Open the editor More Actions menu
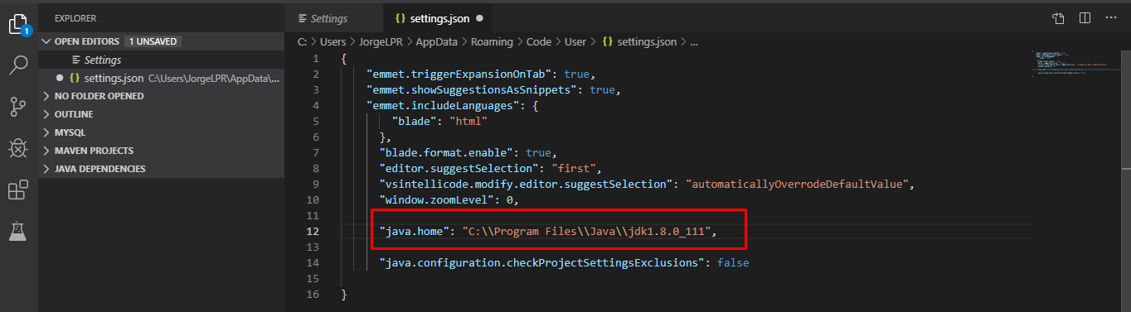This screenshot has height=312, width=1131. coord(1111,18)
